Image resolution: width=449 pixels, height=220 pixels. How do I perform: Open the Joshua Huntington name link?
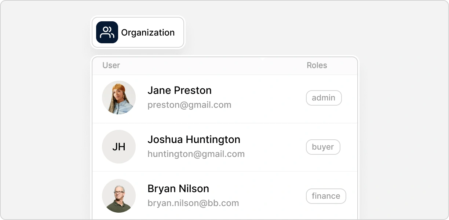[x=194, y=139]
